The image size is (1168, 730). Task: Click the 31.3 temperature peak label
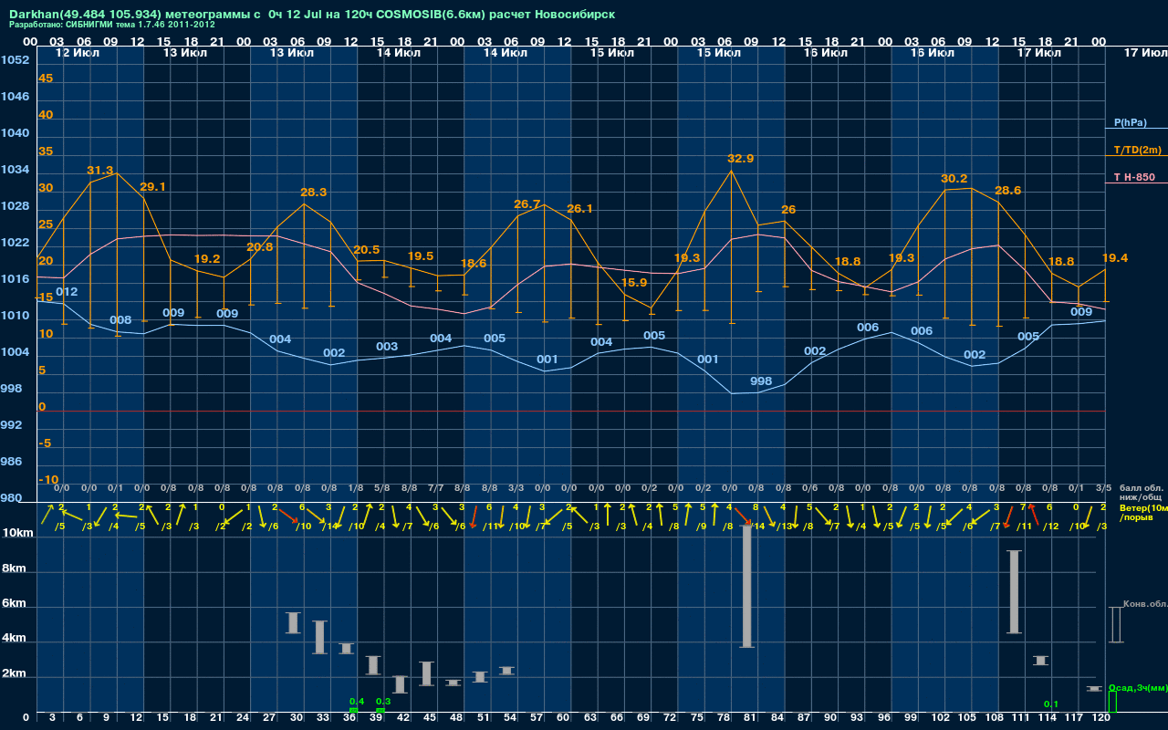click(100, 171)
